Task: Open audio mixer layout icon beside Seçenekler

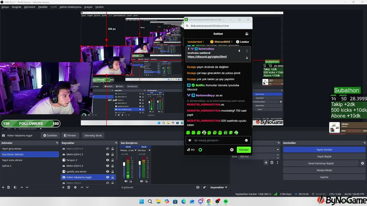Action: 198,187
